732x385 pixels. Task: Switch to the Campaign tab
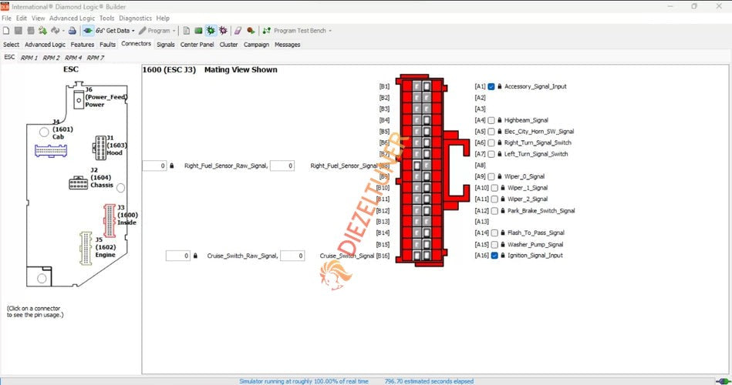(x=256, y=45)
